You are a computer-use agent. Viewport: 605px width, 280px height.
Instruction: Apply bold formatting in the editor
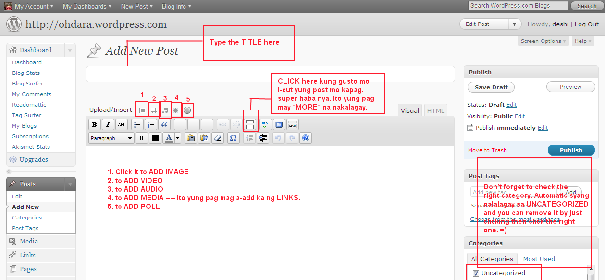click(95, 125)
